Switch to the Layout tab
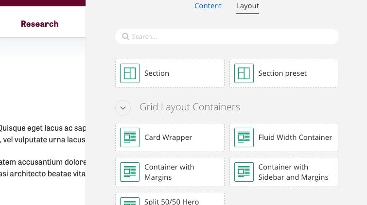The image size is (367, 205). point(247,6)
